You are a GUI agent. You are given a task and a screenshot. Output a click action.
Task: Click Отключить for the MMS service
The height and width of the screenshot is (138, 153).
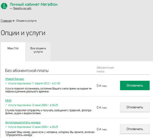click(135, 107)
